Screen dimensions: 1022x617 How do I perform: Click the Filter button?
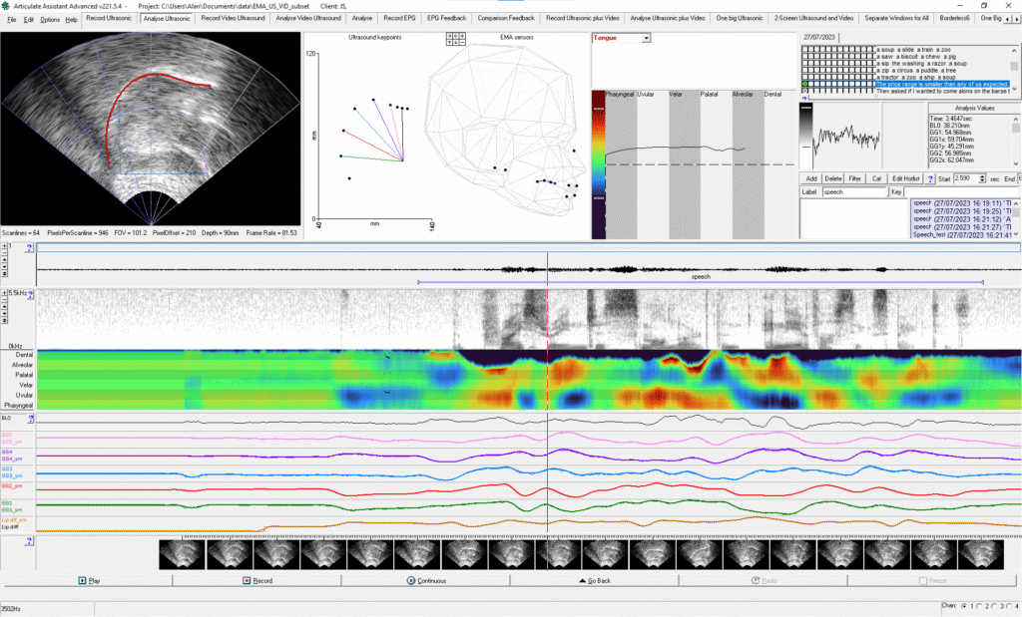pos(854,177)
